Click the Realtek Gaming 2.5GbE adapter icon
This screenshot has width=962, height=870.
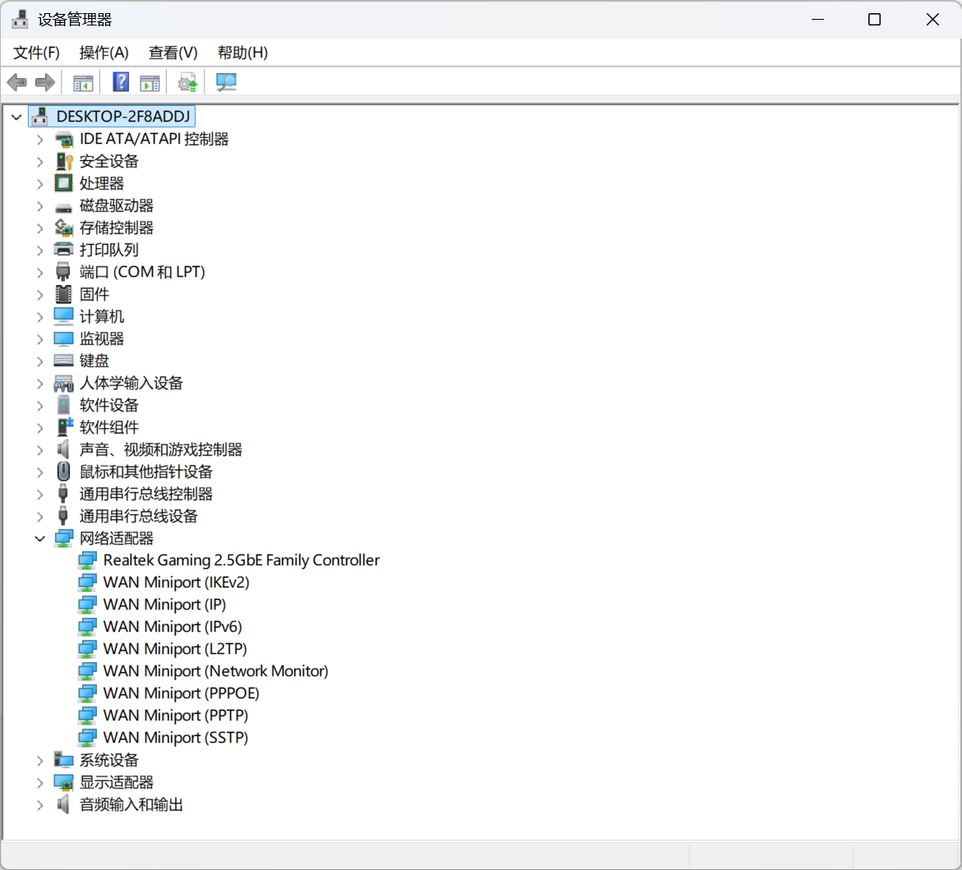click(87, 560)
